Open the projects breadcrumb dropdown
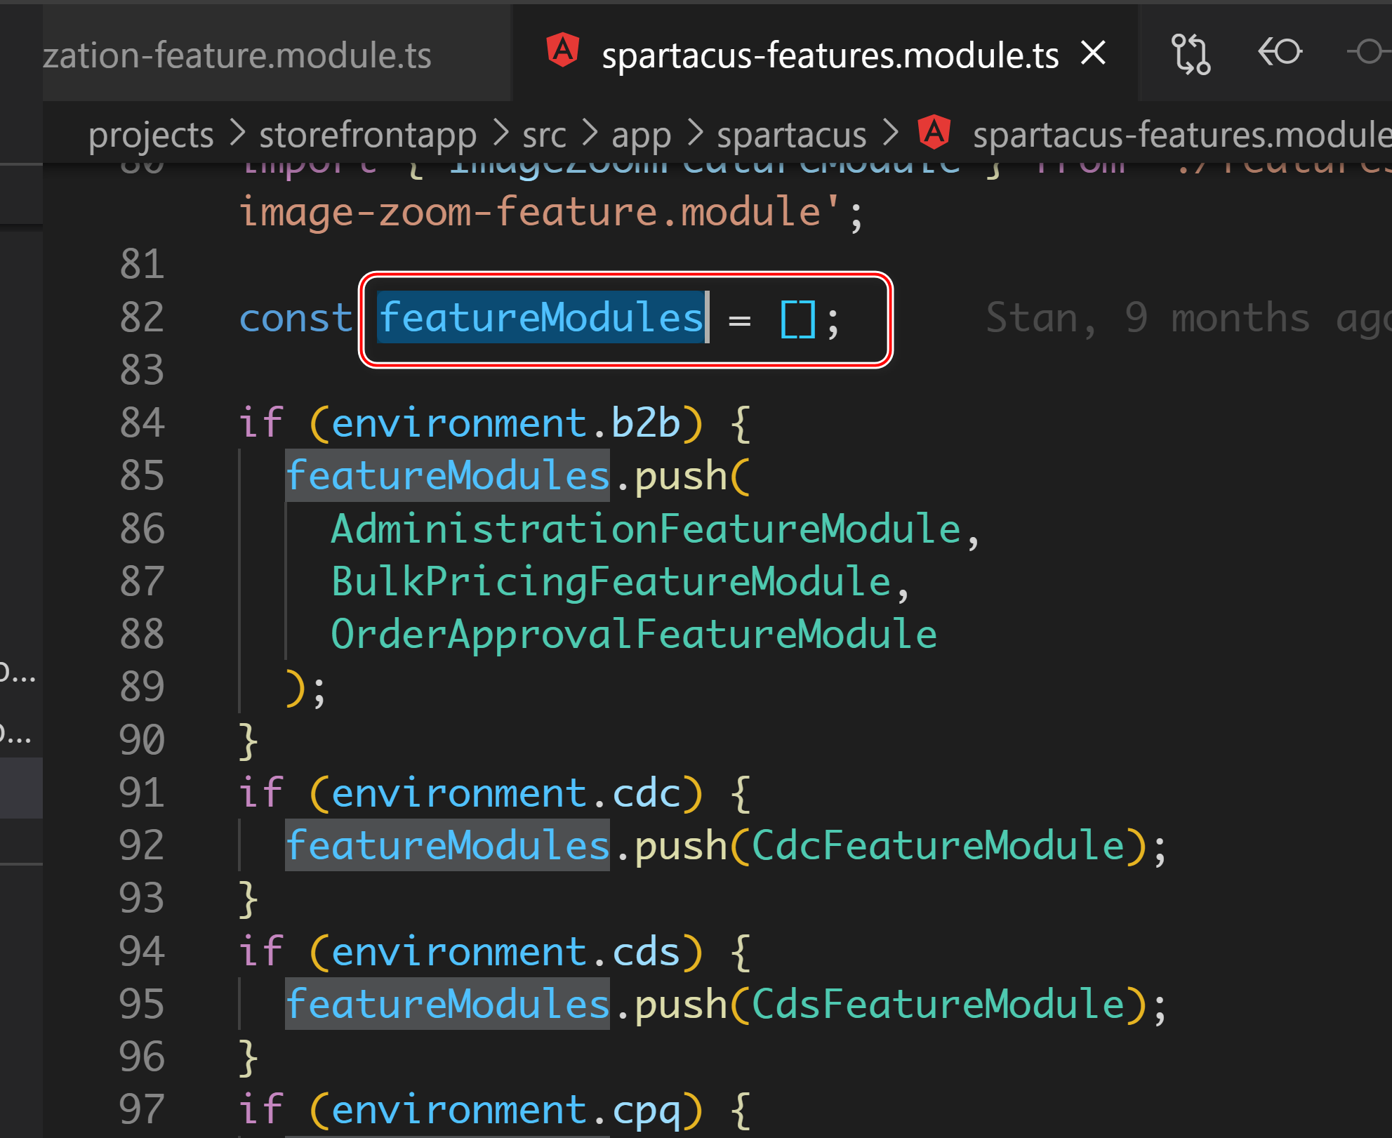This screenshot has height=1138, width=1392. [151, 135]
